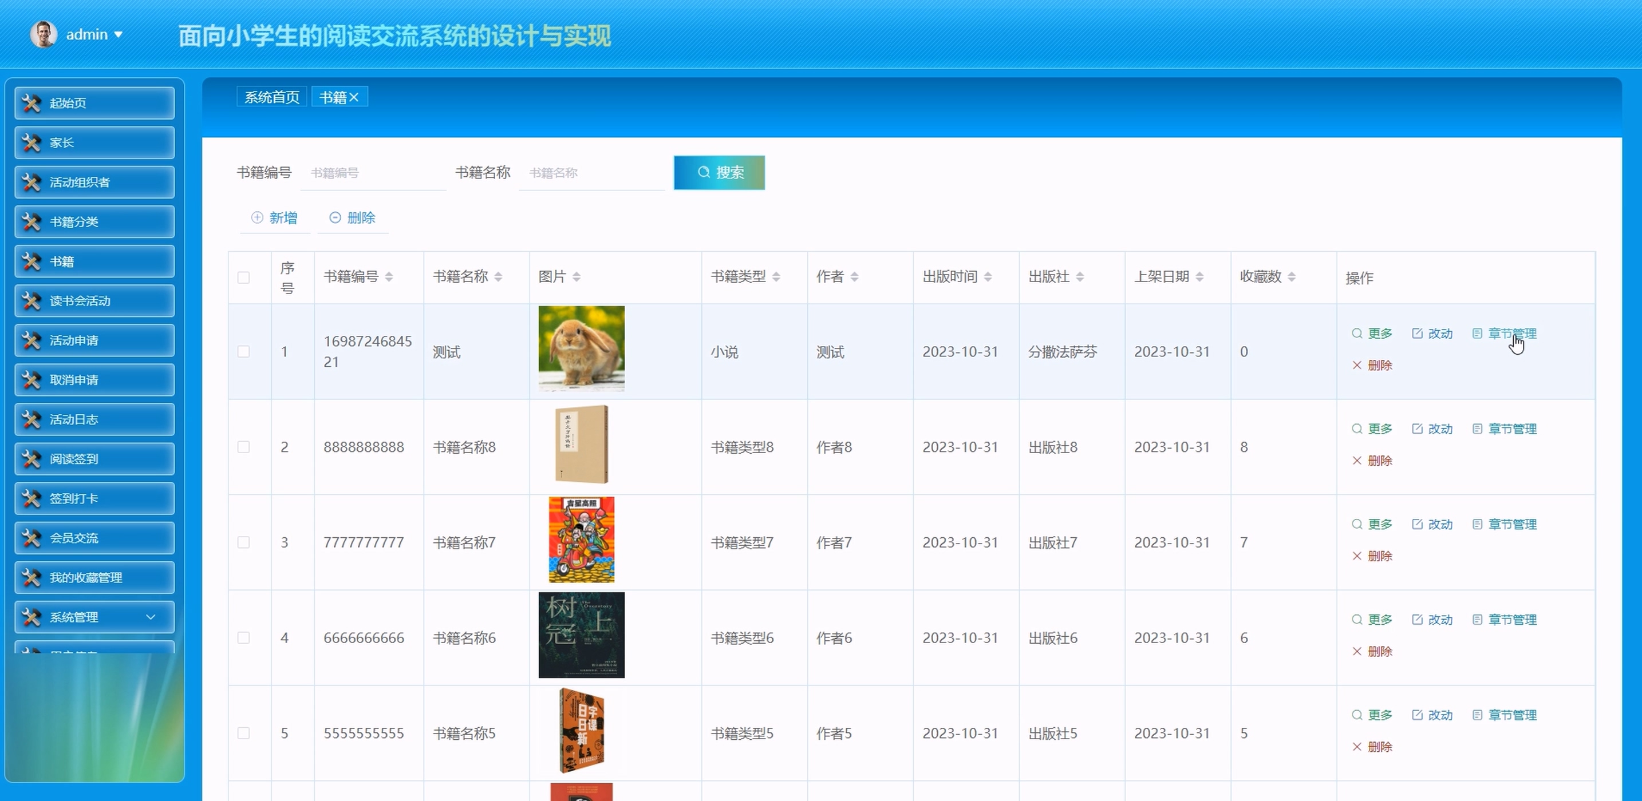The height and width of the screenshot is (801, 1642).
Task: Click 更多 for the 书籍名称5 row
Action: pos(1372,716)
